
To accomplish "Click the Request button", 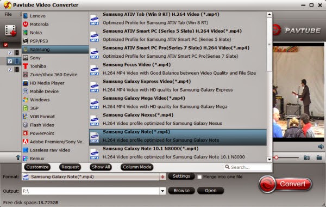I will click(x=70, y=167).
